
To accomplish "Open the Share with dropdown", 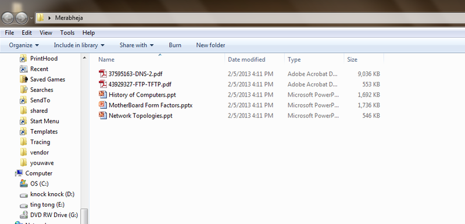I will [137, 45].
